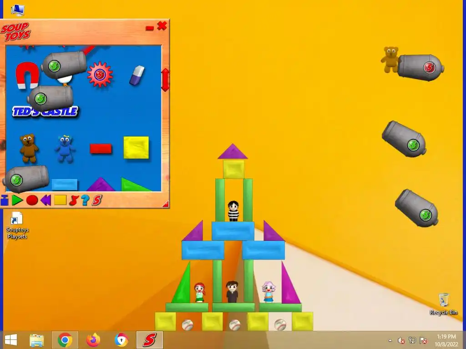Click the muted volume tray icon

pos(401,340)
